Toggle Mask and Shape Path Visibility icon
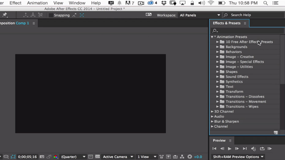Viewport: 285px width, 160px height. (13, 157)
